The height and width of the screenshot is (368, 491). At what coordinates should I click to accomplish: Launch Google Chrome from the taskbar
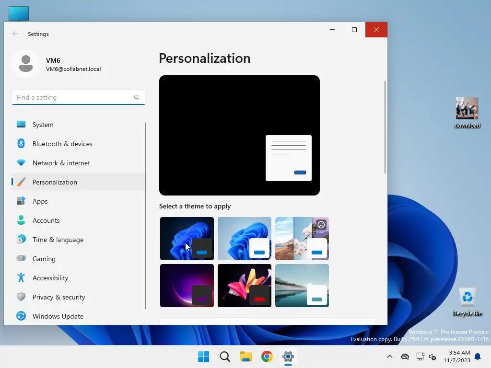click(267, 356)
